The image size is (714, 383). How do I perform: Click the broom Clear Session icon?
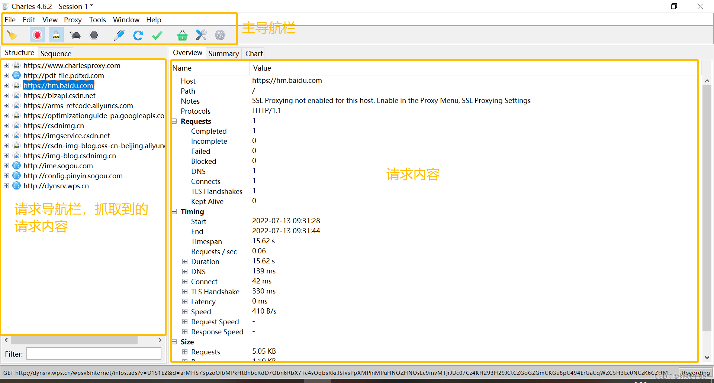[12, 35]
